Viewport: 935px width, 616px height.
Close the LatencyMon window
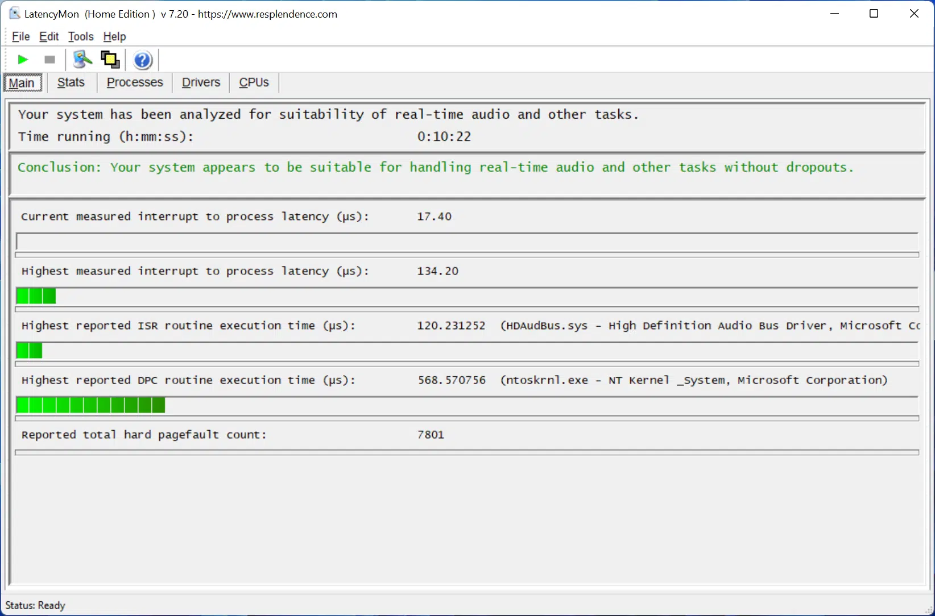tap(914, 14)
